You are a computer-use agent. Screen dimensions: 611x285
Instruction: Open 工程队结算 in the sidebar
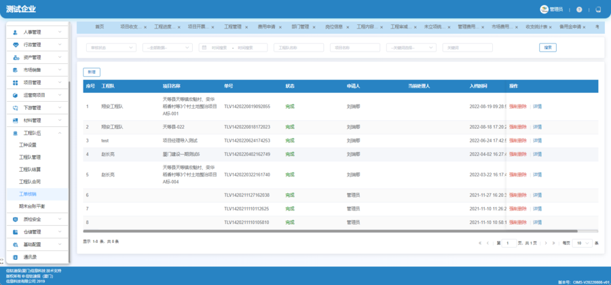[30, 170]
